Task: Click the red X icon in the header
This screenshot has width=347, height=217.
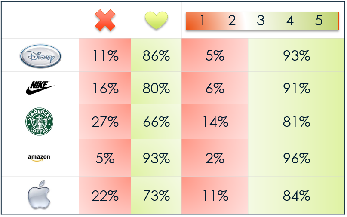Action: [x=105, y=20]
